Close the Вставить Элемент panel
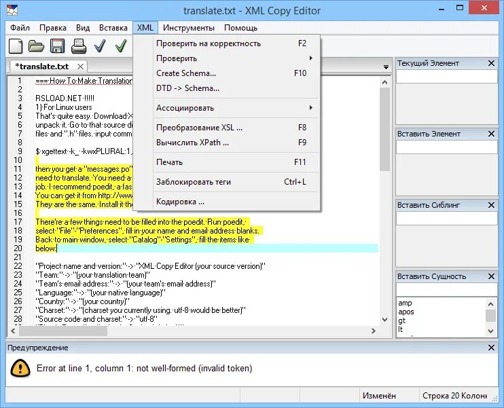This screenshot has width=504, height=408. (491, 134)
